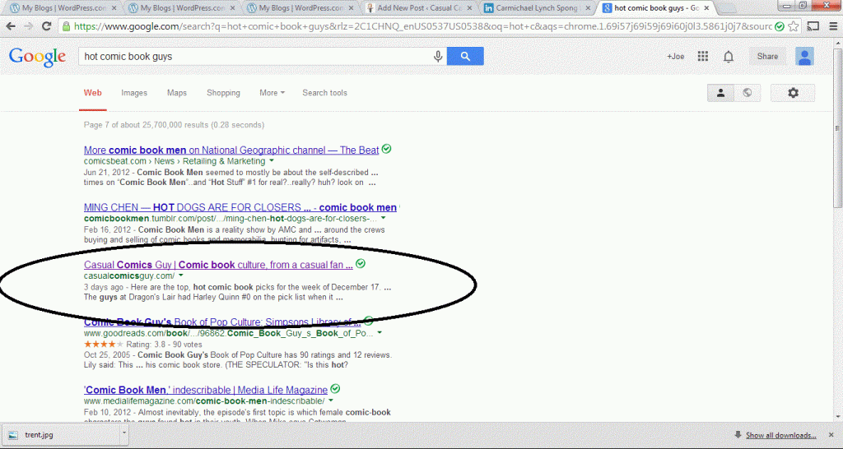
Task: Open search settings gear dropdown
Action: tap(793, 93)
